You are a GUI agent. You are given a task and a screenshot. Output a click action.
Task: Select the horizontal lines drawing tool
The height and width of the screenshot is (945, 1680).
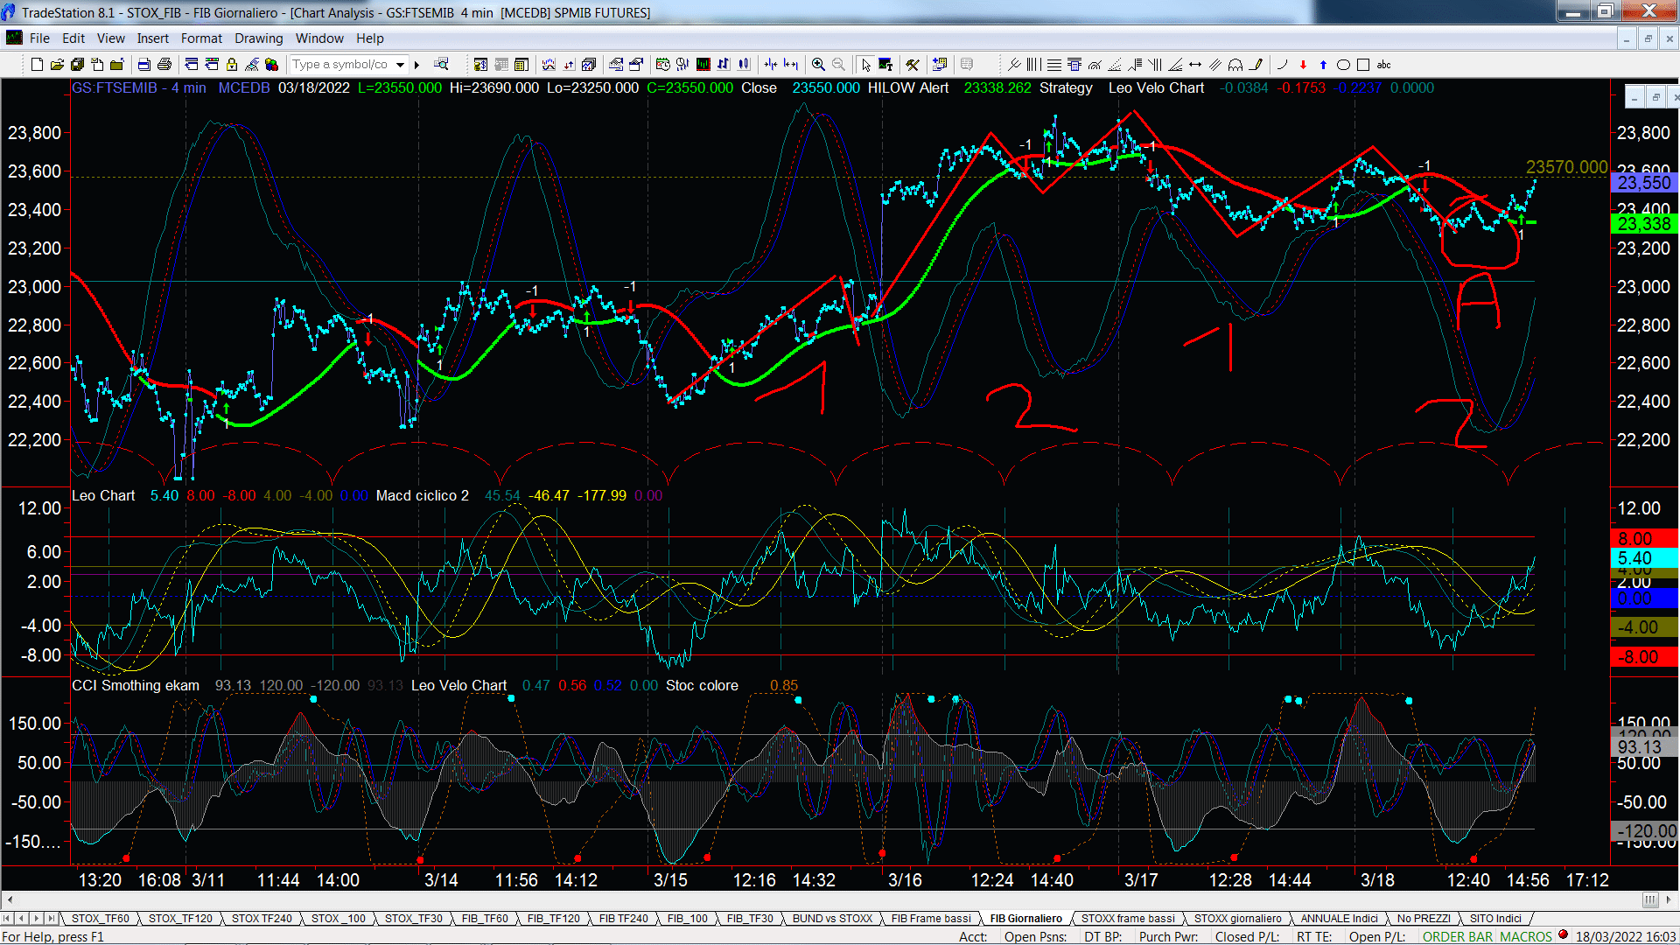(1054, 65)
